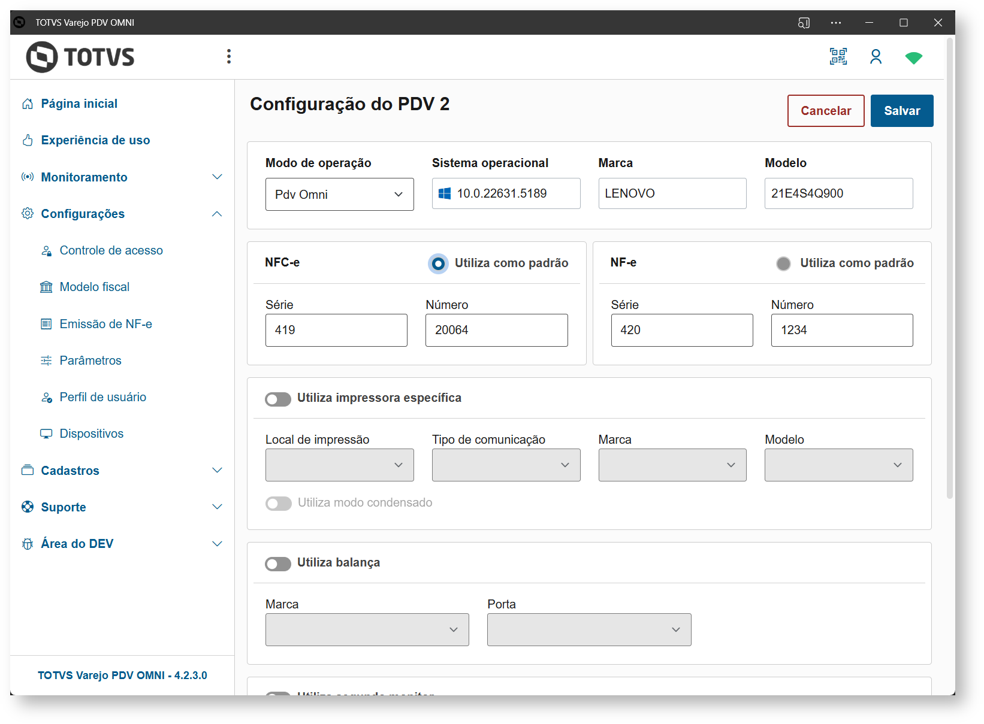Open the user profile icon
The width and height of the screenshot is (984, 724).
pos(876,57)
